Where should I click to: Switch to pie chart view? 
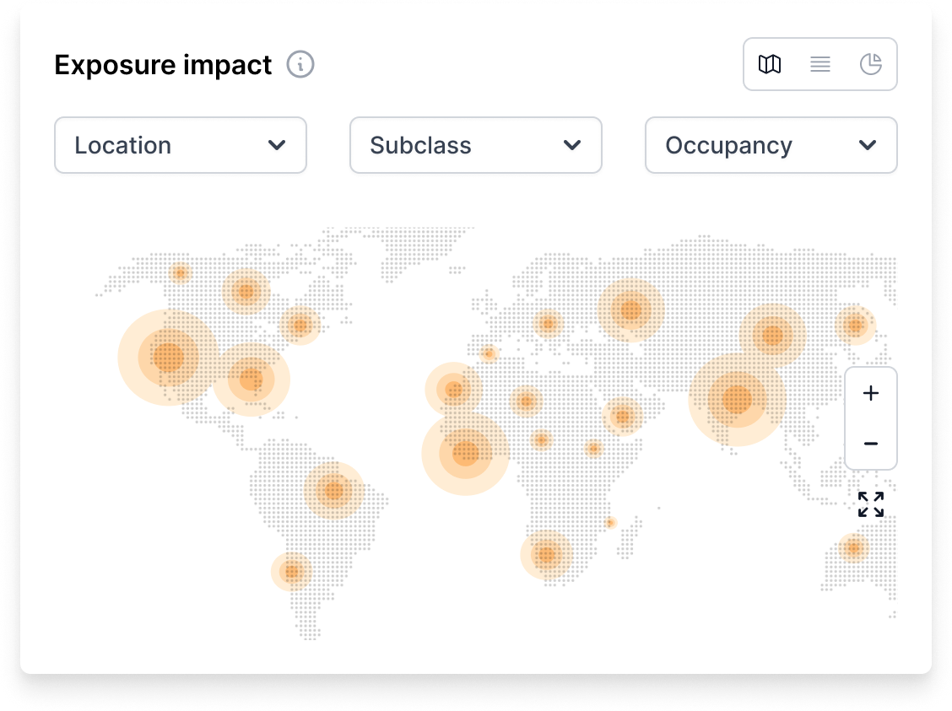[x=870, y=64]
